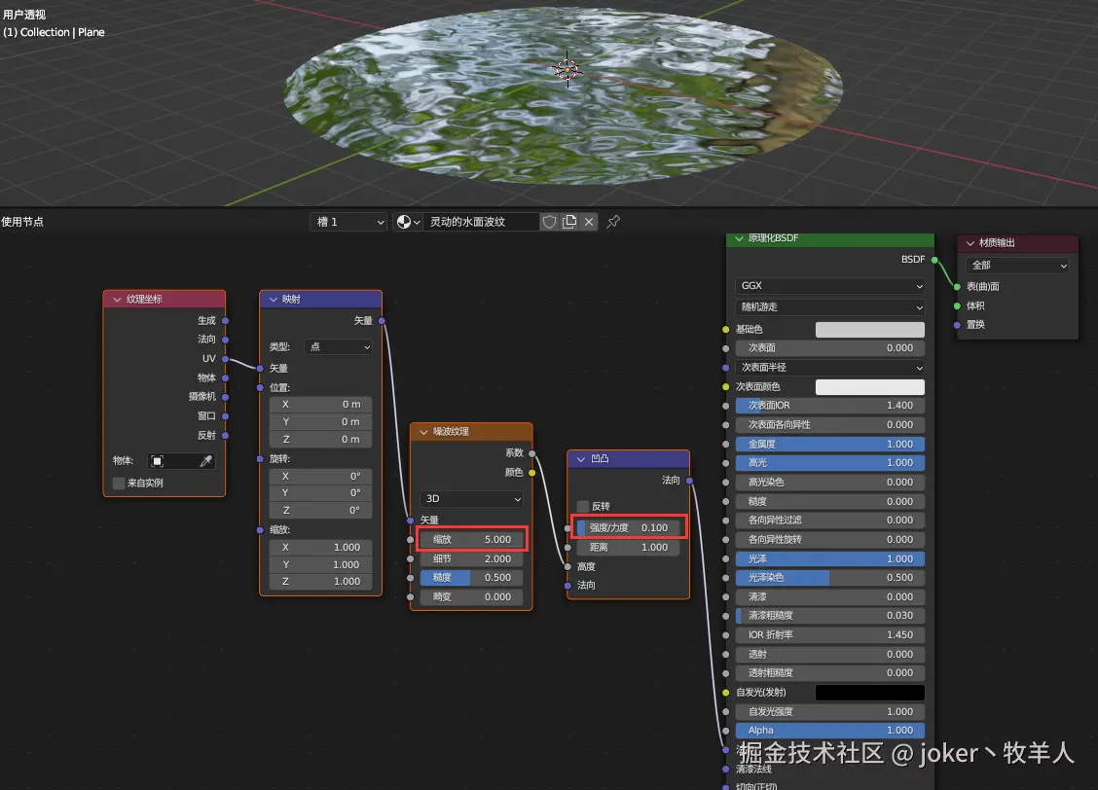Click the bump node 法向 output socket
The image size is (1098, 790).
(x=690, y=481)
